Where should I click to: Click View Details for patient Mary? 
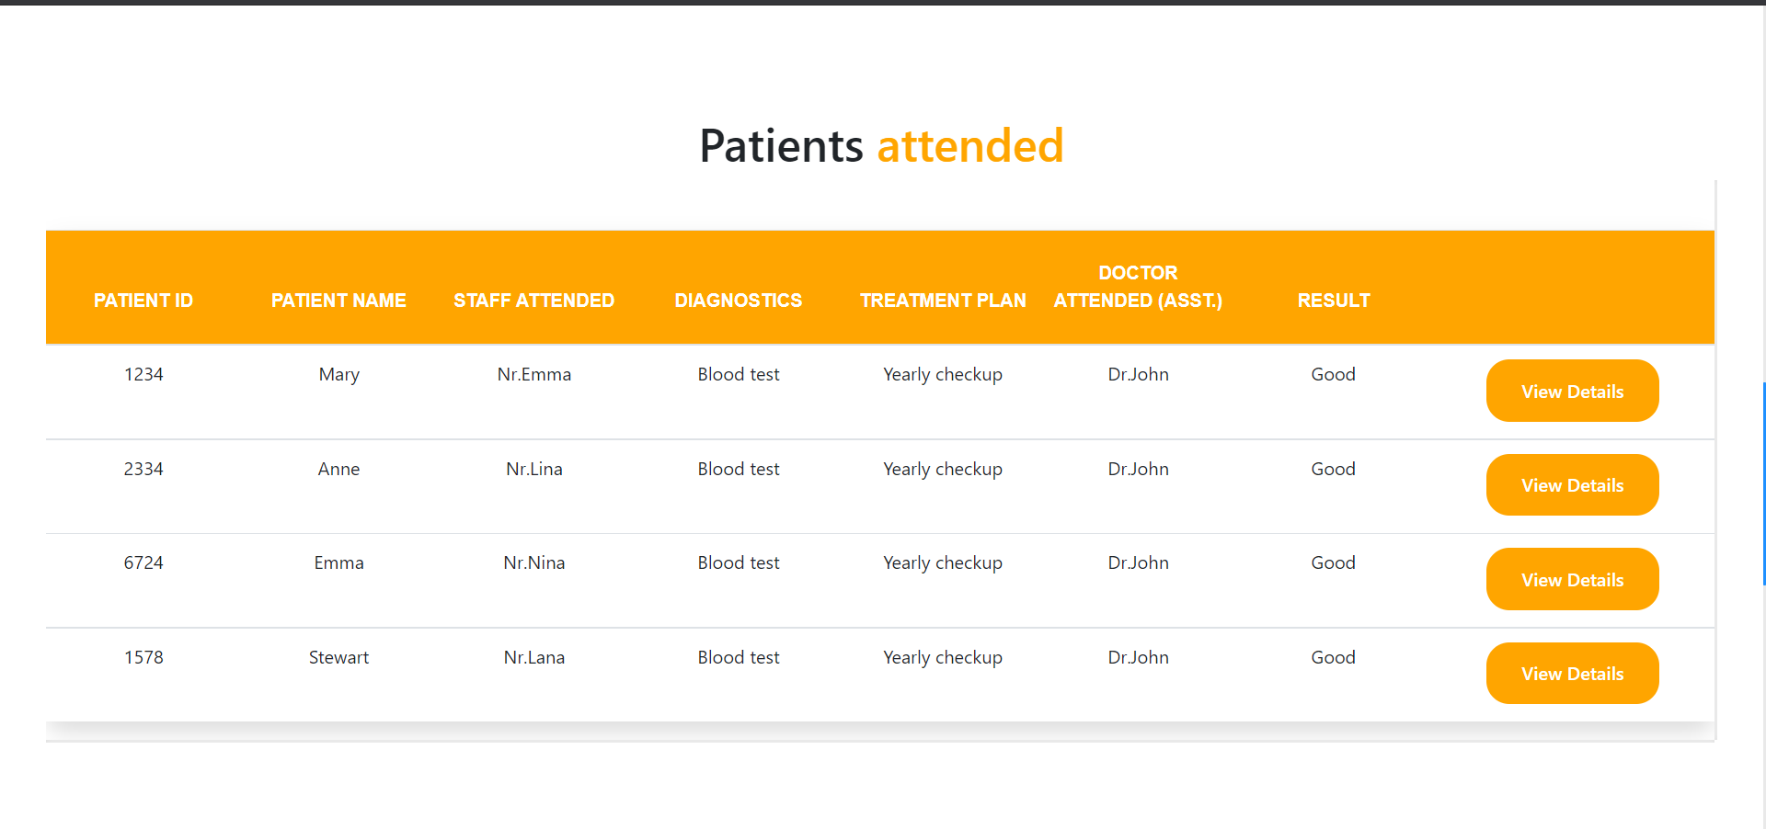tap(1571, 391)
